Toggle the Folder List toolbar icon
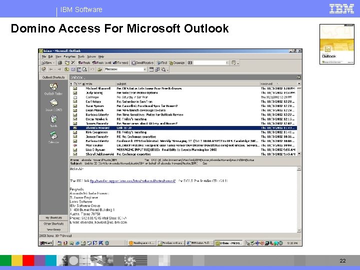 pos(73,69)
